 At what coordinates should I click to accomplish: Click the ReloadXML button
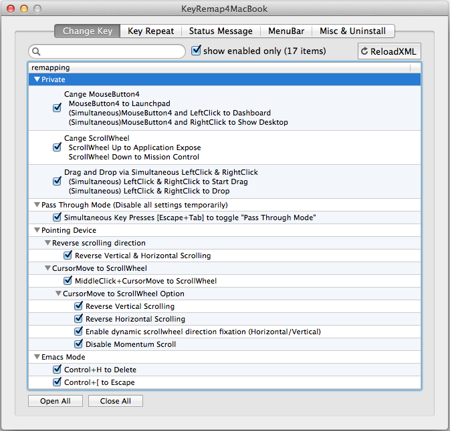[389, 51]
